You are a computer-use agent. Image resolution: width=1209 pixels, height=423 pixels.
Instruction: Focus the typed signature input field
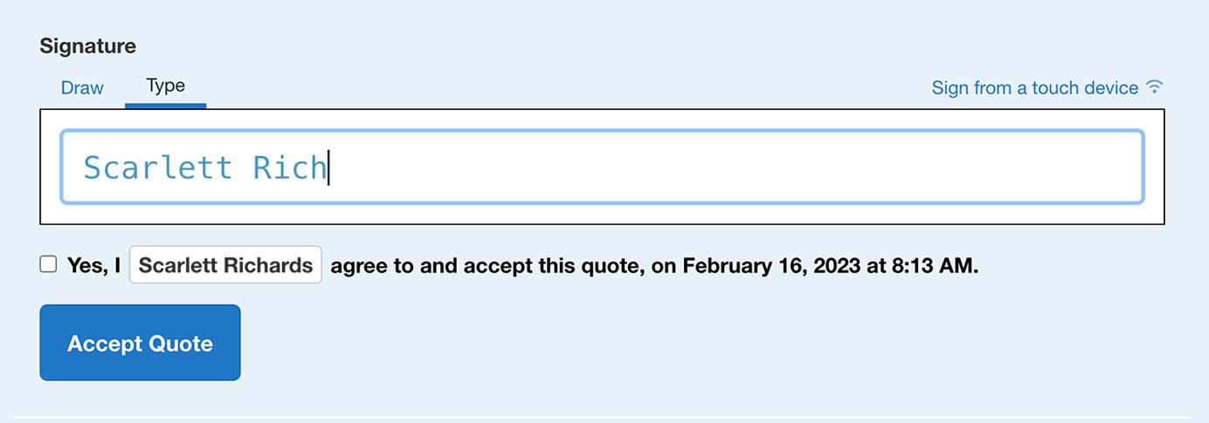(602, 167)
